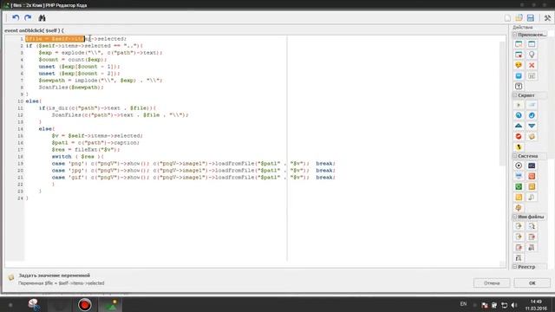Switch input language via EN indicator

(x=463, y=304)
